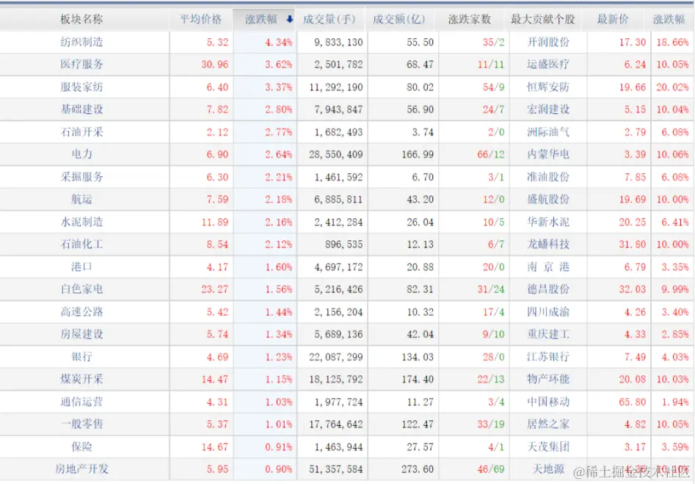The height and width of the screenshot is (484, 695).
Task: Open the 高速公路 sector link
Action: (81, 312)
